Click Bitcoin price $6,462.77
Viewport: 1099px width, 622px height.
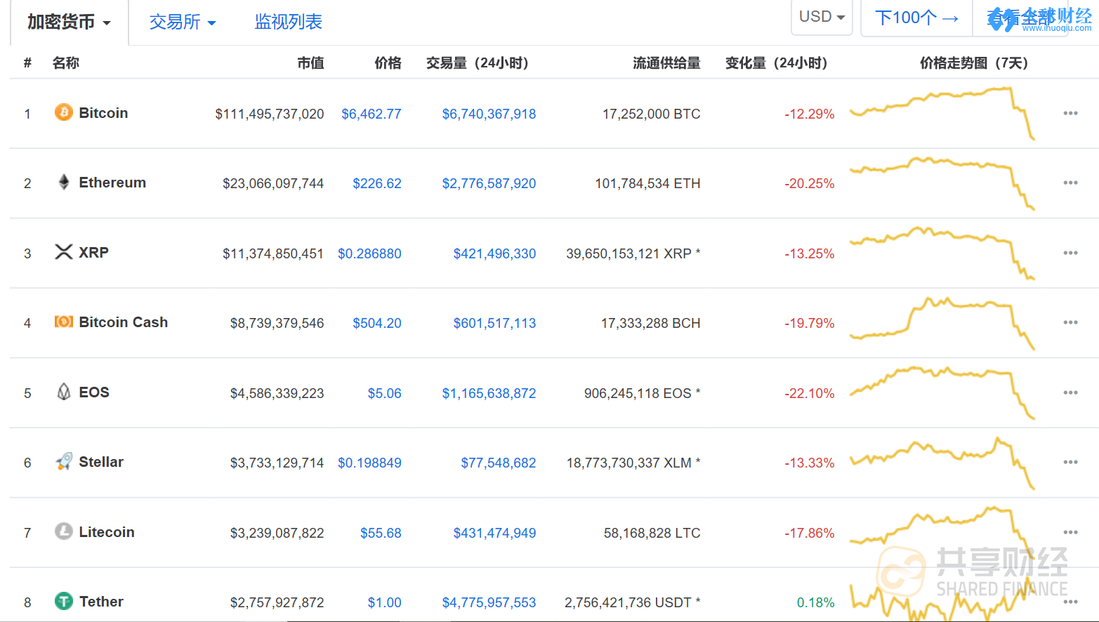[371, 114]
